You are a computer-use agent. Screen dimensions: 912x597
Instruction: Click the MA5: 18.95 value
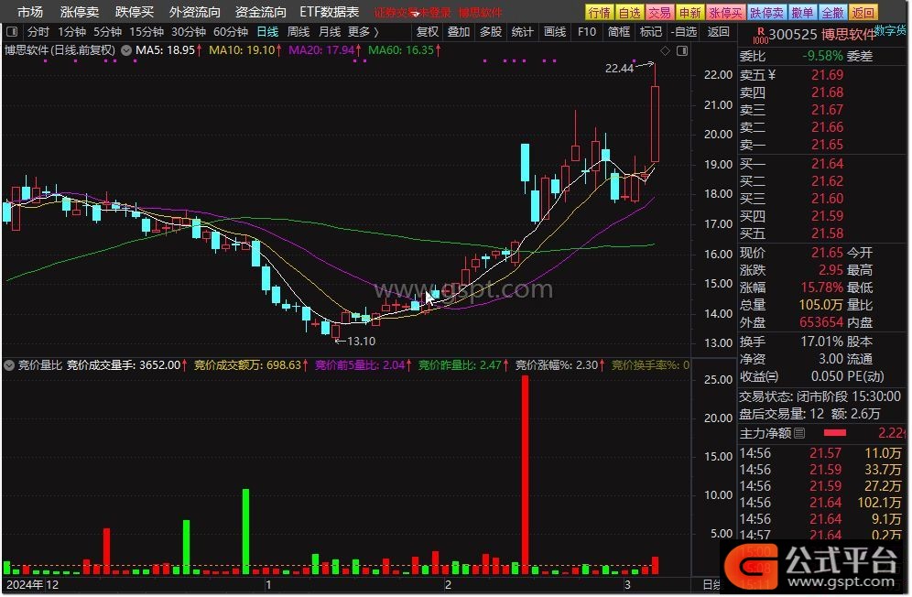168,50
